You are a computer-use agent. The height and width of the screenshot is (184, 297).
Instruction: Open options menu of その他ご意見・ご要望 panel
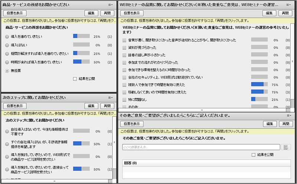(288, 116)
